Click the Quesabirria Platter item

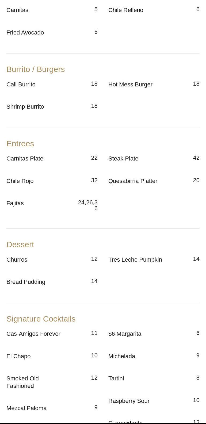[133, 181]
